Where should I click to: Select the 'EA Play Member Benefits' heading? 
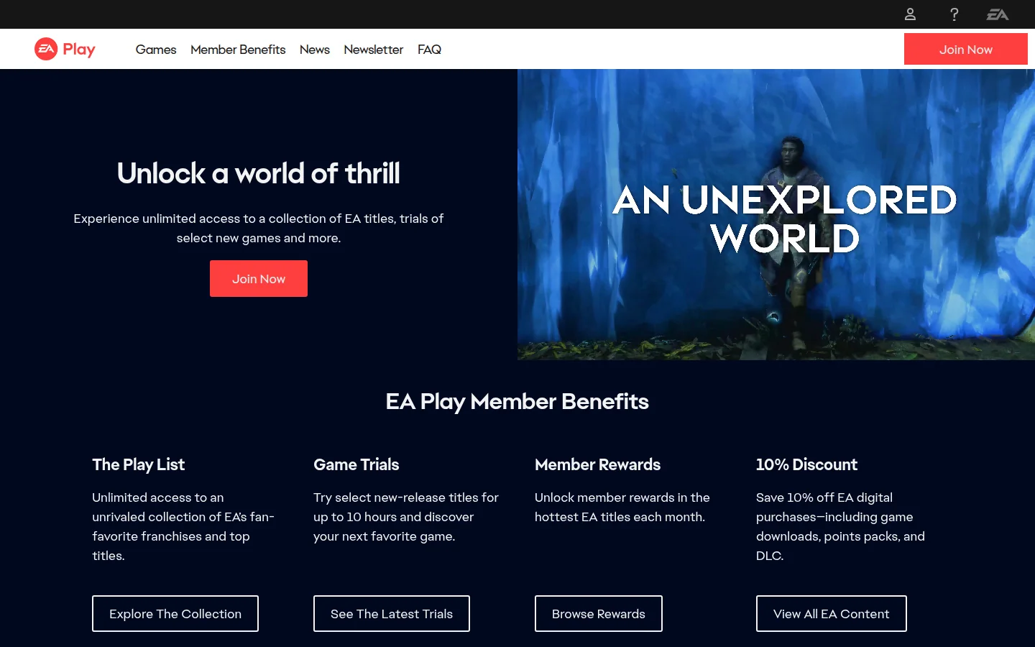[517, 401]
